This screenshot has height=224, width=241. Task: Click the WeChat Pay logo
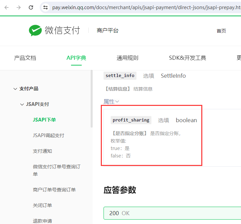click(x=54, y=30)
